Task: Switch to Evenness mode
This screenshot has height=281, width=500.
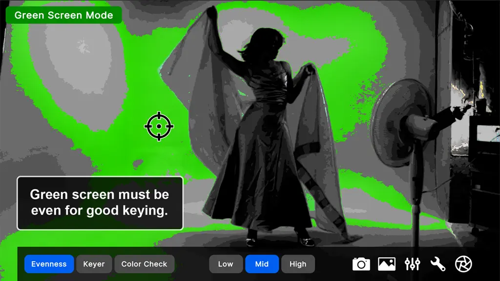Action: pos(49,264)
